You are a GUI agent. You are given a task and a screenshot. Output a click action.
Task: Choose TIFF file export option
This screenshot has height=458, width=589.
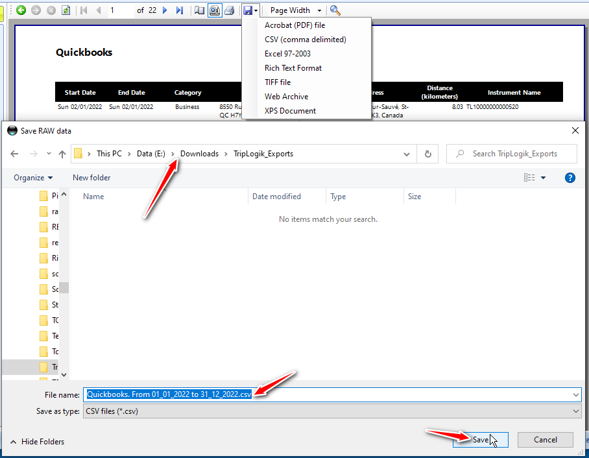[x=278, y=82]
